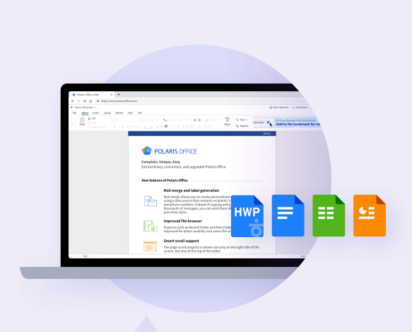412x332 pixels.
Task: Click the orange presentation file icon
Action: click(370, 216)
